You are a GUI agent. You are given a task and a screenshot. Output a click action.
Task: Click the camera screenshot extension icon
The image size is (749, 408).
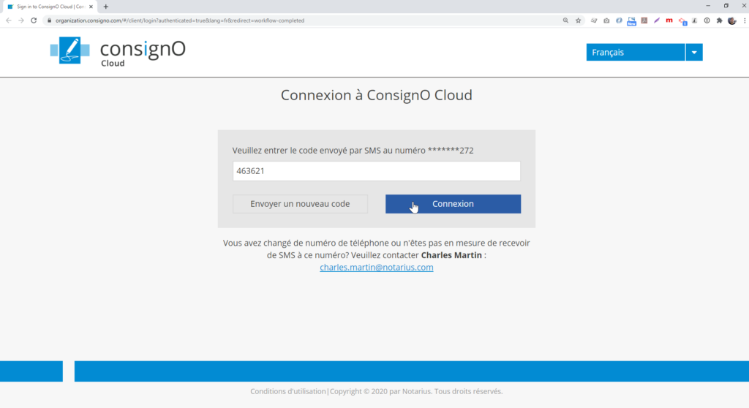point(606,20)
